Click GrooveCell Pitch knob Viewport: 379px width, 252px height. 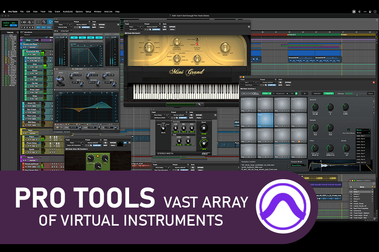click(345, 107)
